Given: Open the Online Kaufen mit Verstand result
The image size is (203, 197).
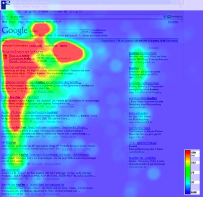Looking at the screenshot, I should pyautogui.click(x=20, y=97).
